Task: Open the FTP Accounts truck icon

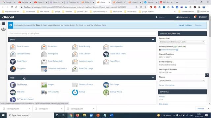Action: tap(44, 92)
